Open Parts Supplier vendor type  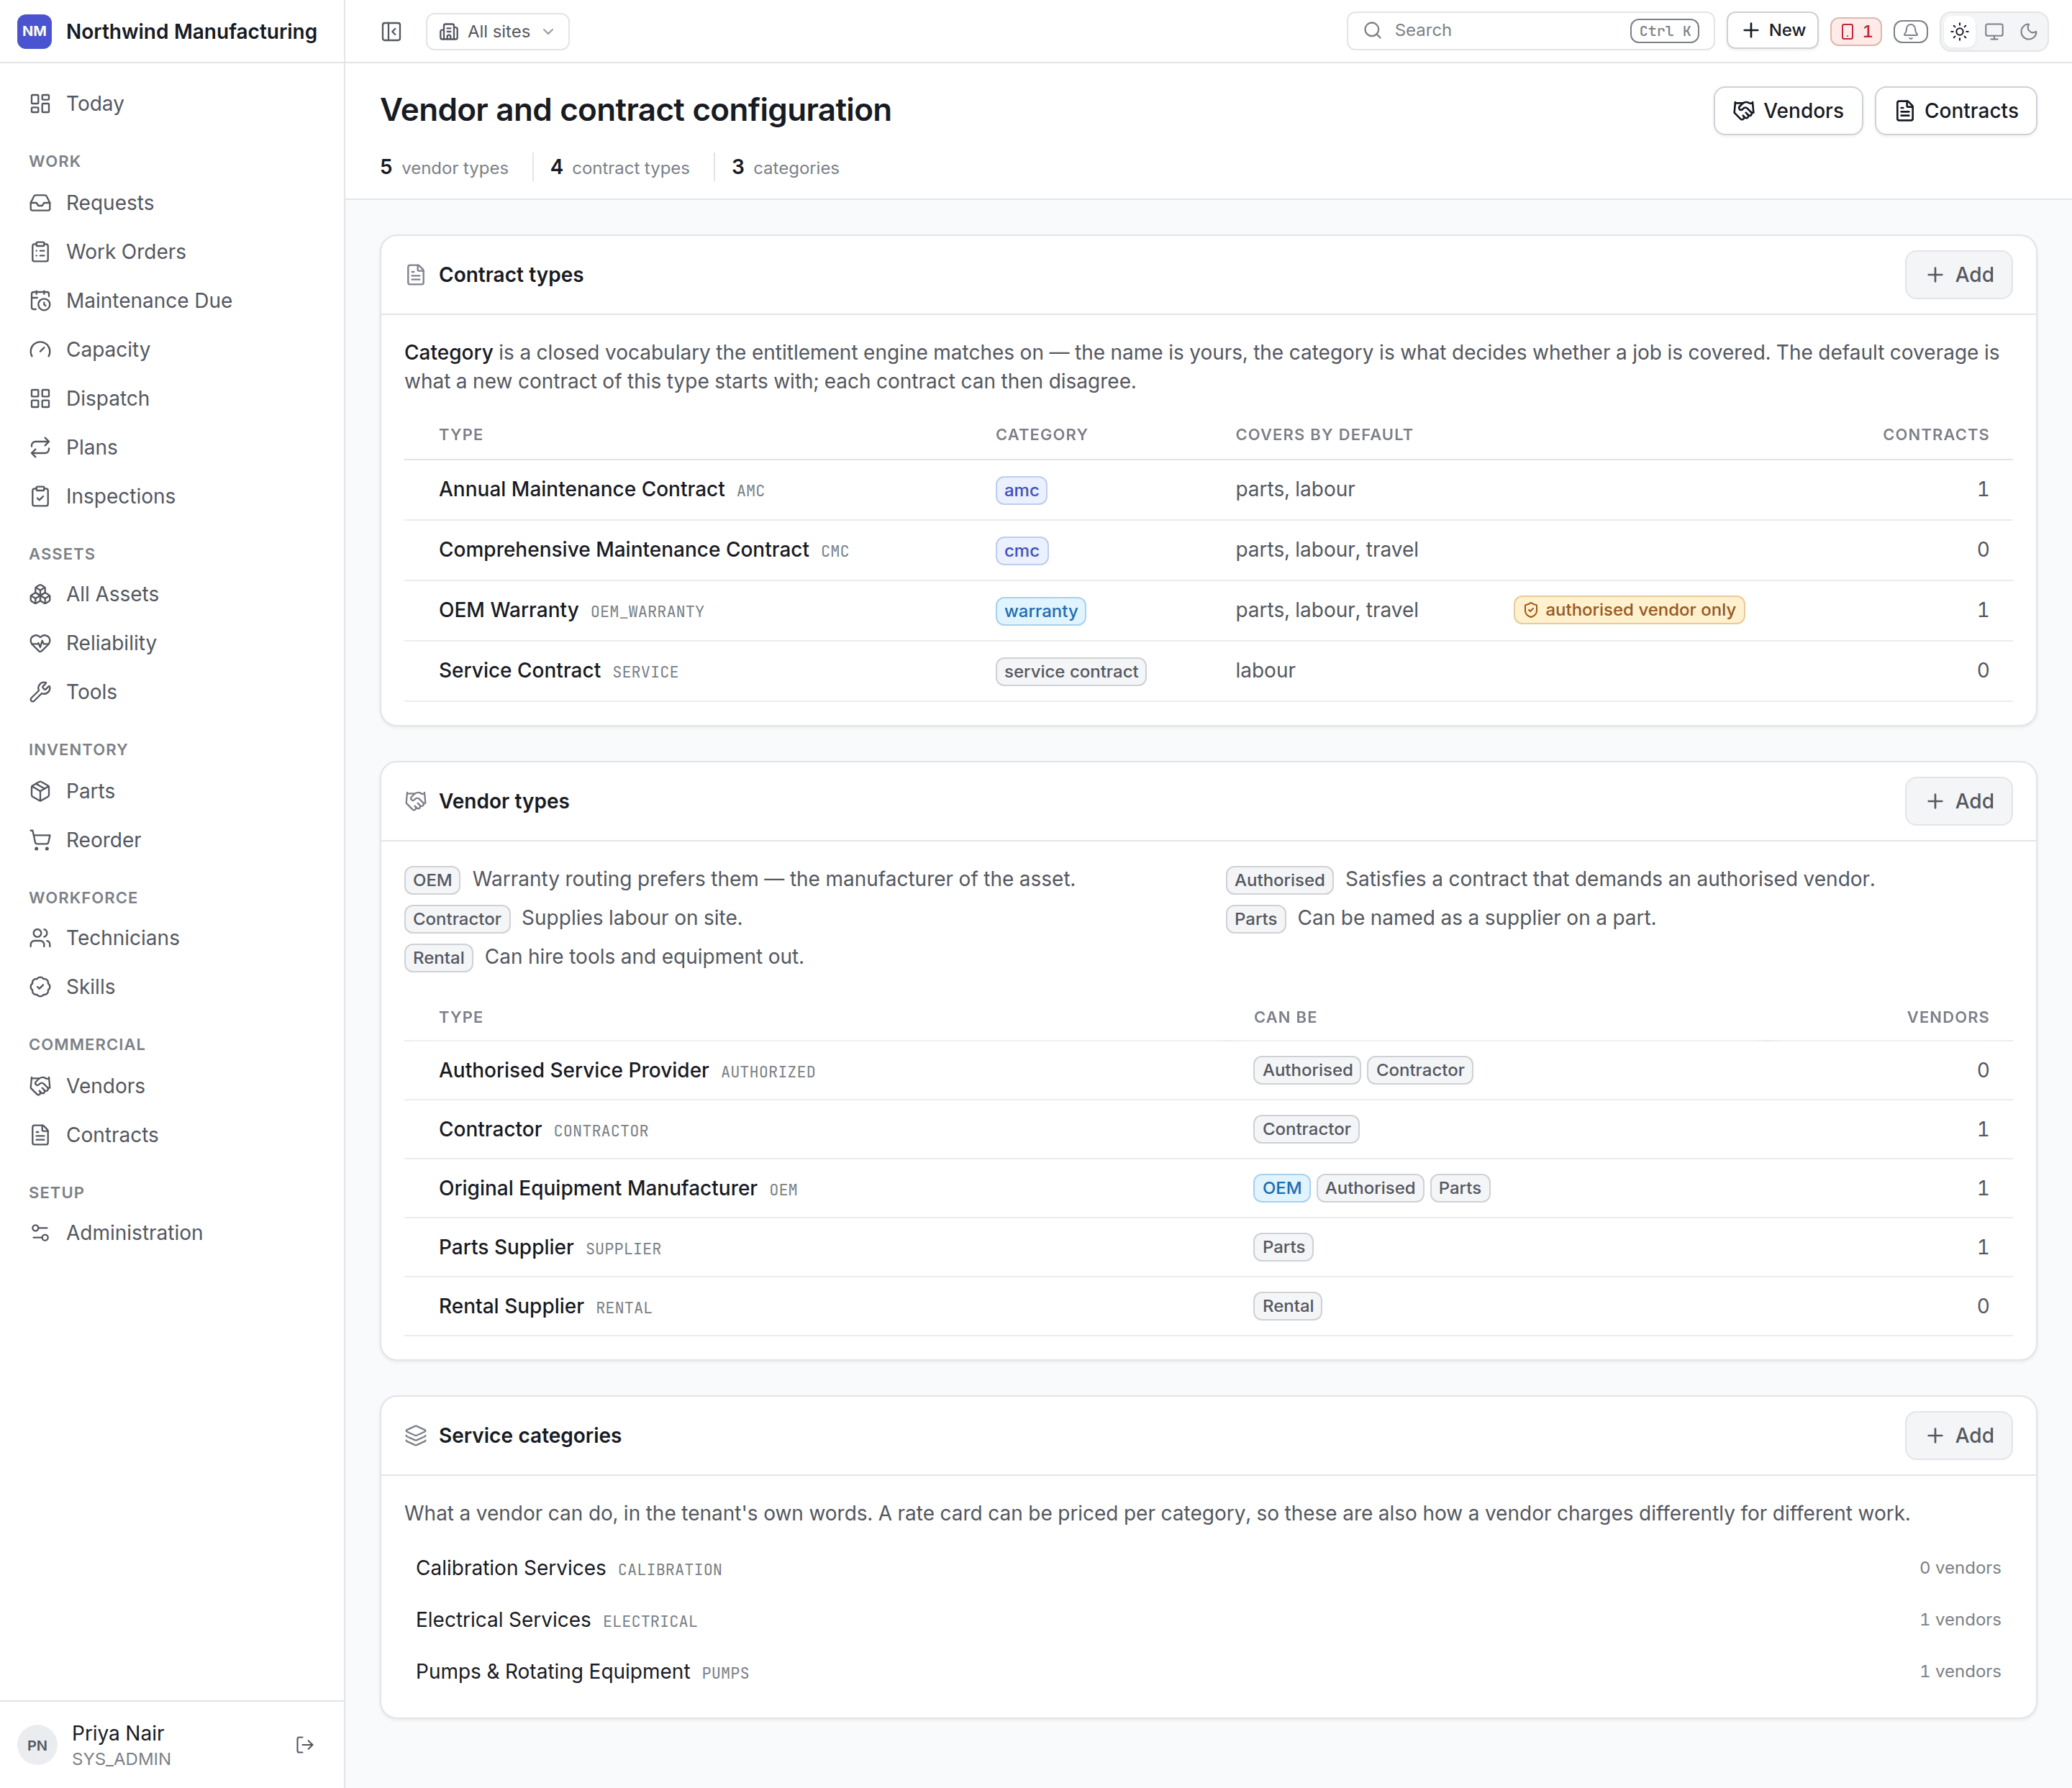point(1208,1247)
